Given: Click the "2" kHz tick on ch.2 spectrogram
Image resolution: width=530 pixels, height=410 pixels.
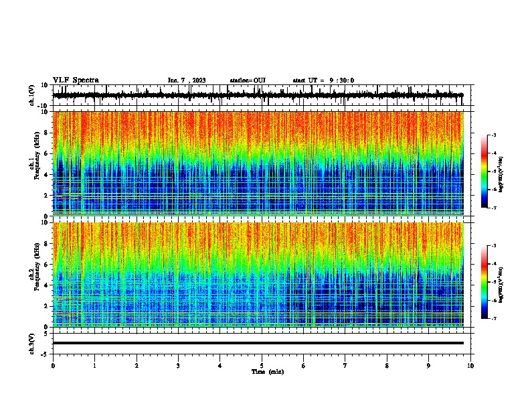Looking at the screenshot, I should tap(46, 306).
